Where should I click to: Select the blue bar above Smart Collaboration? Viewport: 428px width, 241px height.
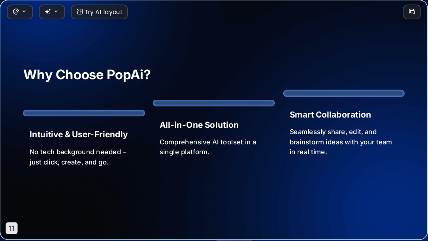click(x=344, y=93)
